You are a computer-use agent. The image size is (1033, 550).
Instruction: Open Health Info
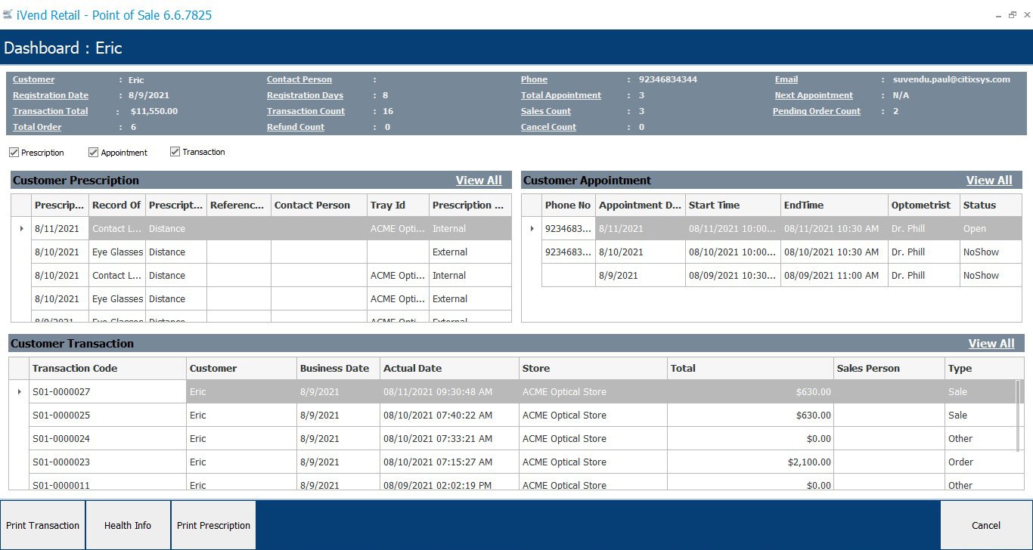coord(128,524)
